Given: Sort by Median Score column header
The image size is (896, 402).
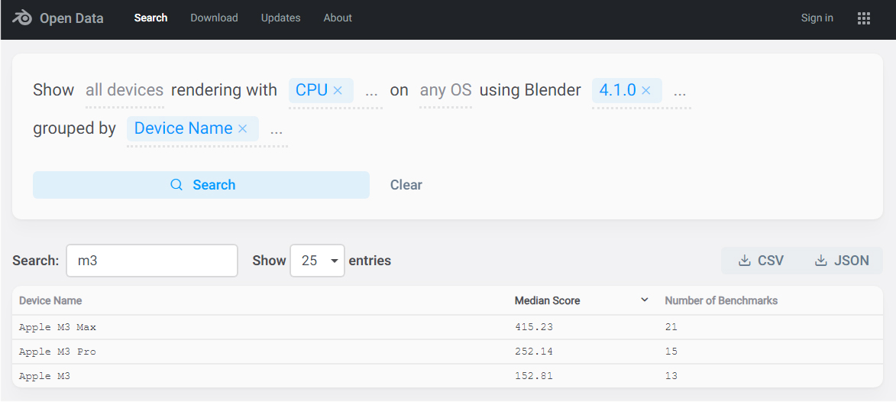Looking at the screenshot, I should (548, 300).
